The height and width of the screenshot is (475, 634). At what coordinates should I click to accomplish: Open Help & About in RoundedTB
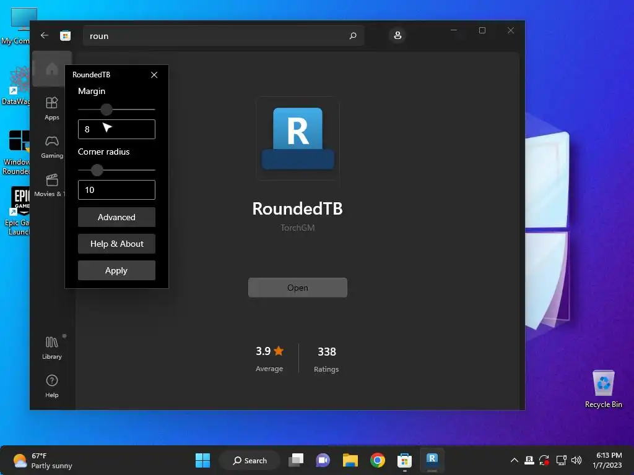click(116, 244)
